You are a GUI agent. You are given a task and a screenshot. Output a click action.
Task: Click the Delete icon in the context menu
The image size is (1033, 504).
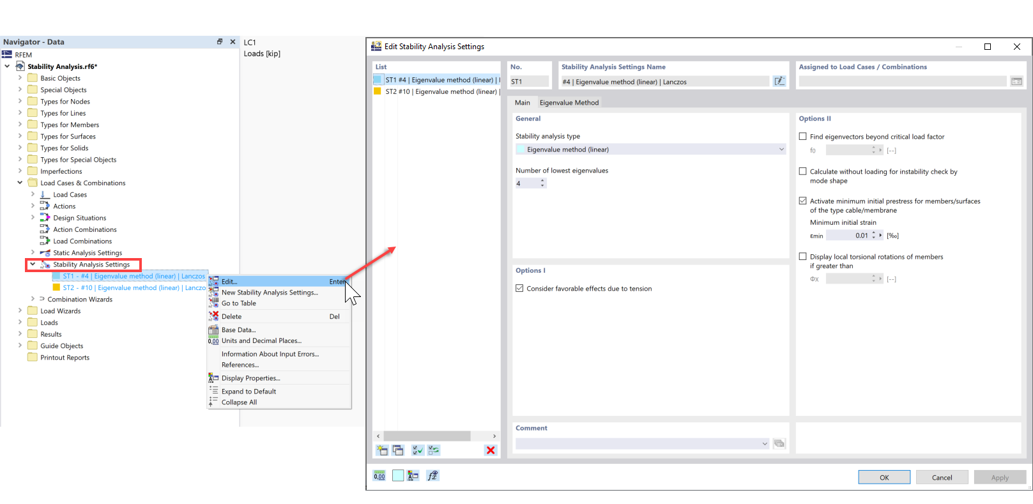click(213, 316)
